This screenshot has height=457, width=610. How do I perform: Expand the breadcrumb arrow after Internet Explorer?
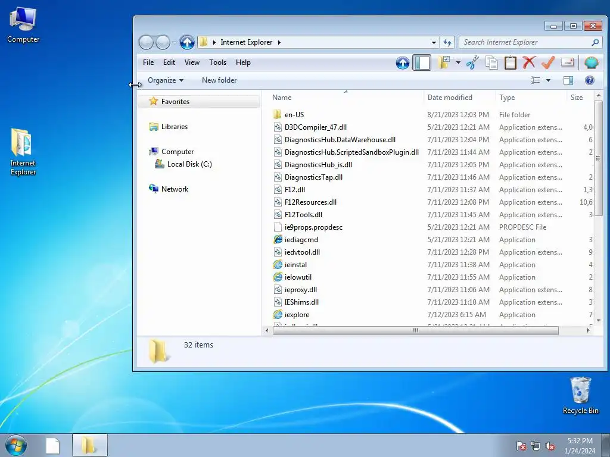pos(279,42)
